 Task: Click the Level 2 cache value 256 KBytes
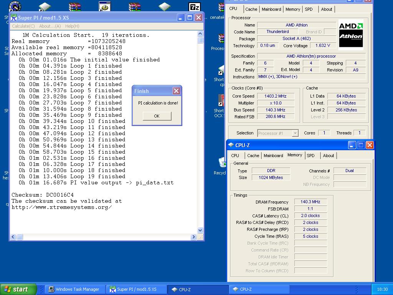[x=346, y=110]
